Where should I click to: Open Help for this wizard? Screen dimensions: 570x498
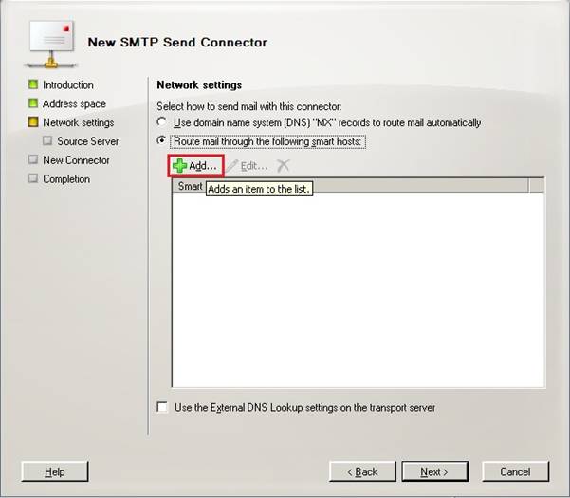point(54,471)
